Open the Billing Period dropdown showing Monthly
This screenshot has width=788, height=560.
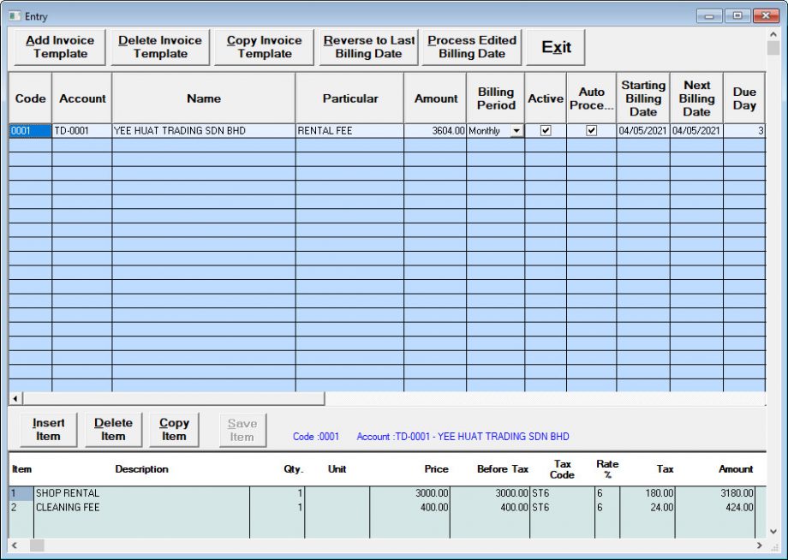point(516,130)
